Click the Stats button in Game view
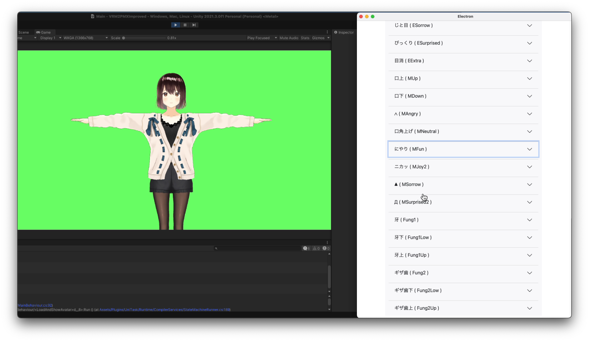 (305, 38)
